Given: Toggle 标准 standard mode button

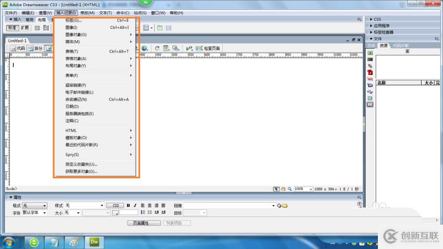Looking at the screenshot, I should click(12, 28).
